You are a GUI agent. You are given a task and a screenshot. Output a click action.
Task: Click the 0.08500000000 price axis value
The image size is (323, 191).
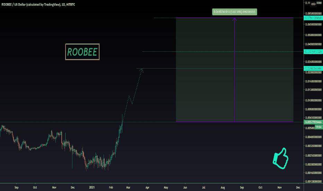tap(313, 14)
